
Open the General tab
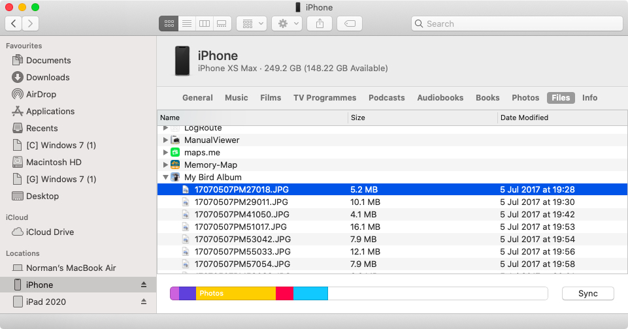click(197, 98)
